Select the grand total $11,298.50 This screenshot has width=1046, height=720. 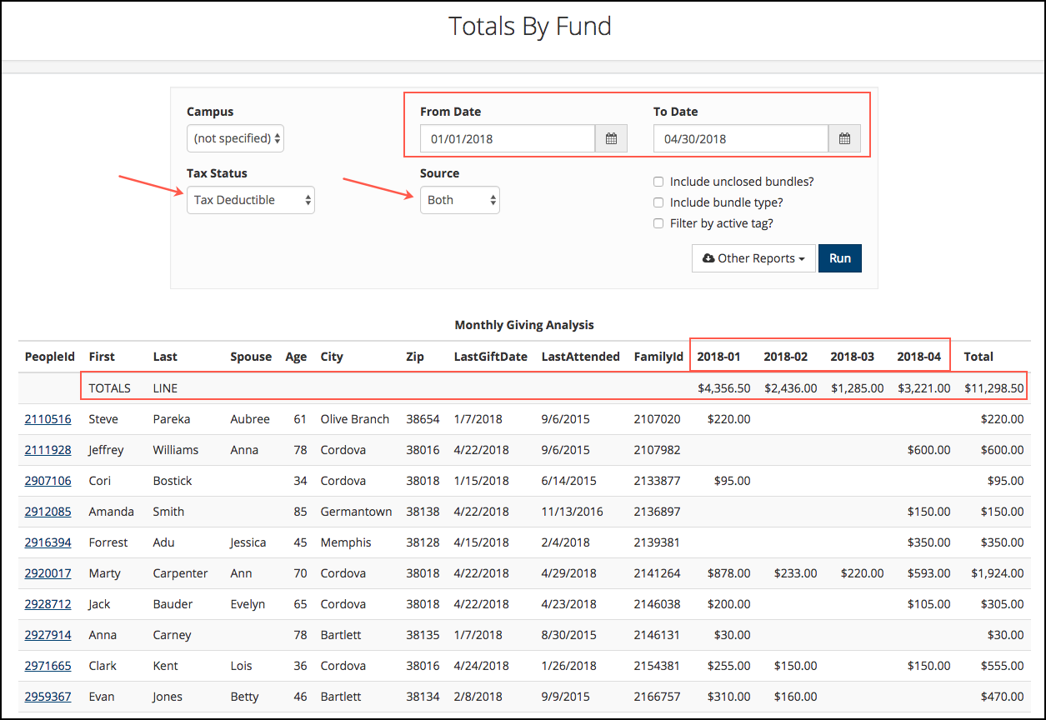pyautogui.click(x=994, y=388)
